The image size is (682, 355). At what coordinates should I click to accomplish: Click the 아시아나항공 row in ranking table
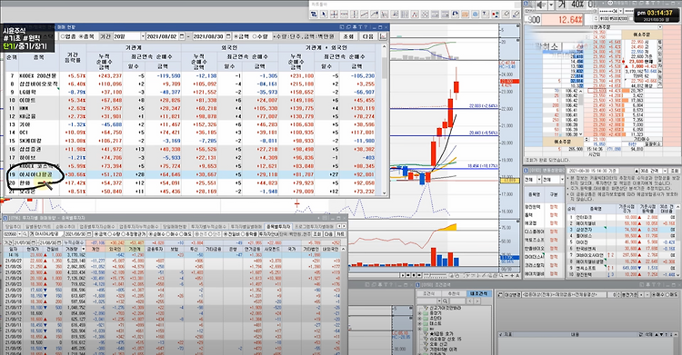(193, 174)
